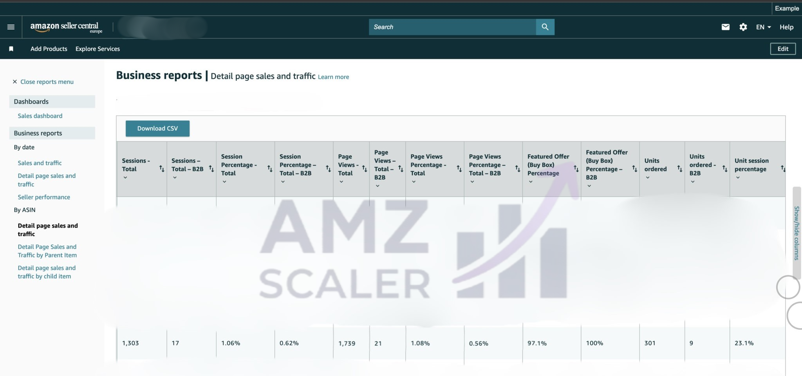Screen dimensions: 802x376
Task: Open the Seller performance report
Action: click(44, 197)
